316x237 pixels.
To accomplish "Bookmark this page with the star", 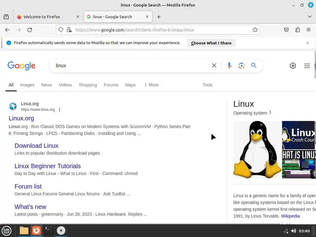I will (255, 30).
